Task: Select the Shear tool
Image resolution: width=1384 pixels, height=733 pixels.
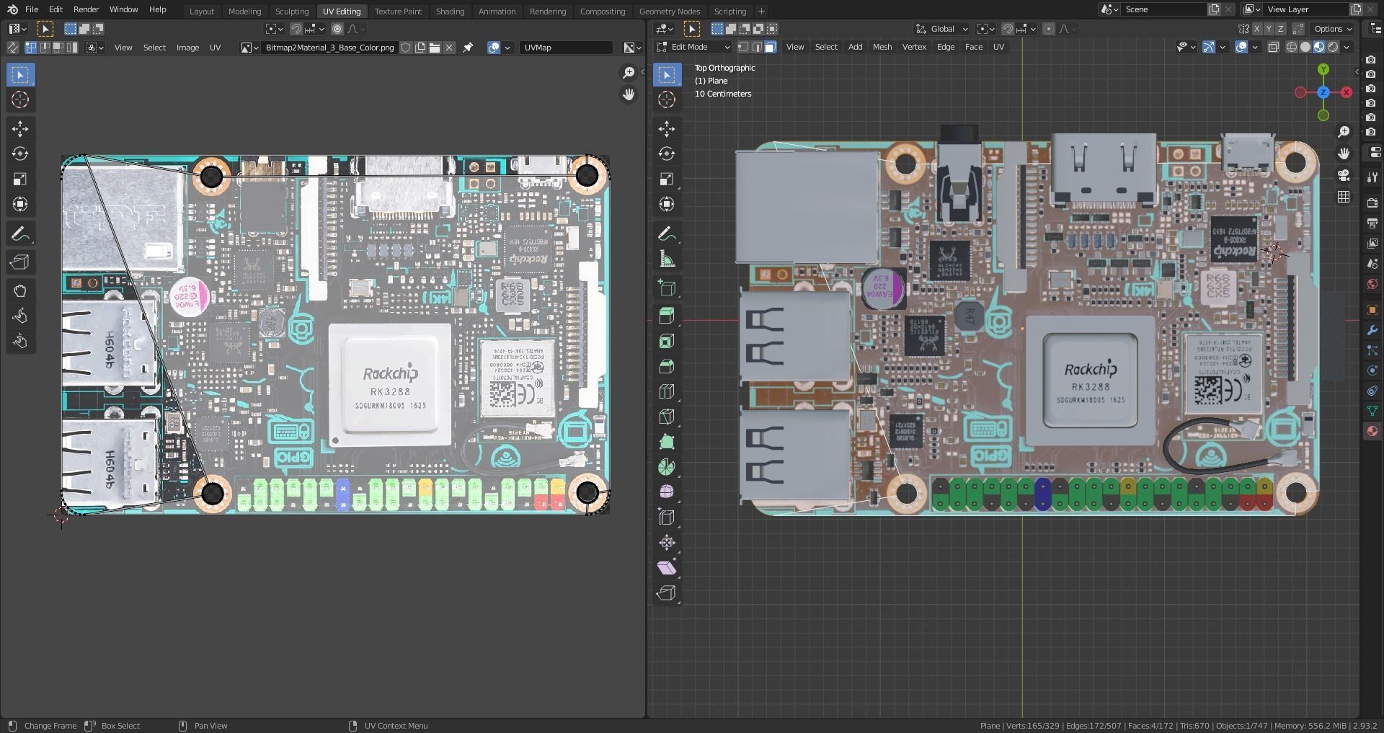Action: (x=667, y=568)
